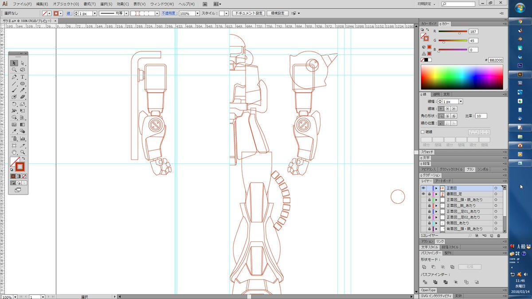Screen dimensions: 532x299
Task: Unlock the 正面図_腕_あたり layer
Action: (429, 206)
